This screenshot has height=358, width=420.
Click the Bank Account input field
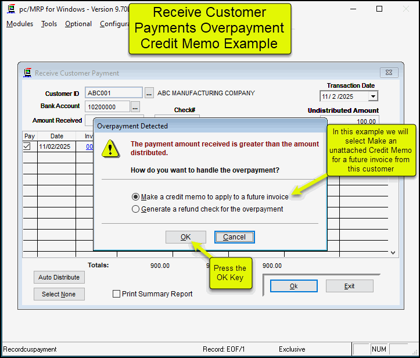point(107,107)
